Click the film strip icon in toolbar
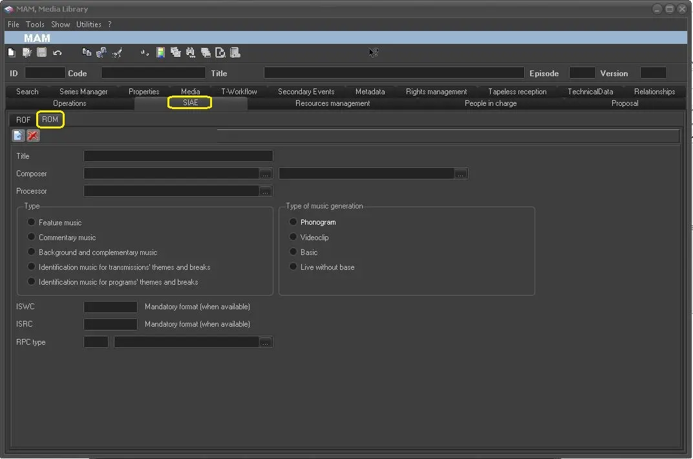This screenshot has height=459, width=693. tap(160, 53)
